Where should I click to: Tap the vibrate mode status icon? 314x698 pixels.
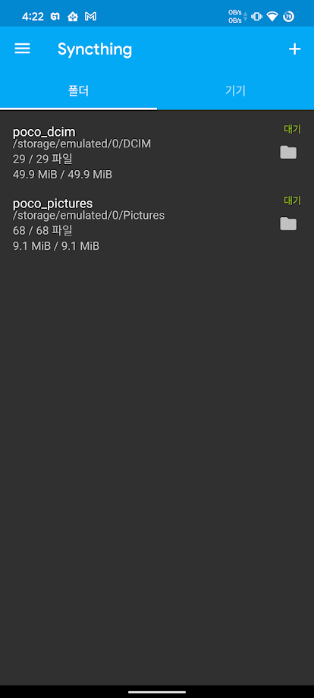tap(256, 17)
